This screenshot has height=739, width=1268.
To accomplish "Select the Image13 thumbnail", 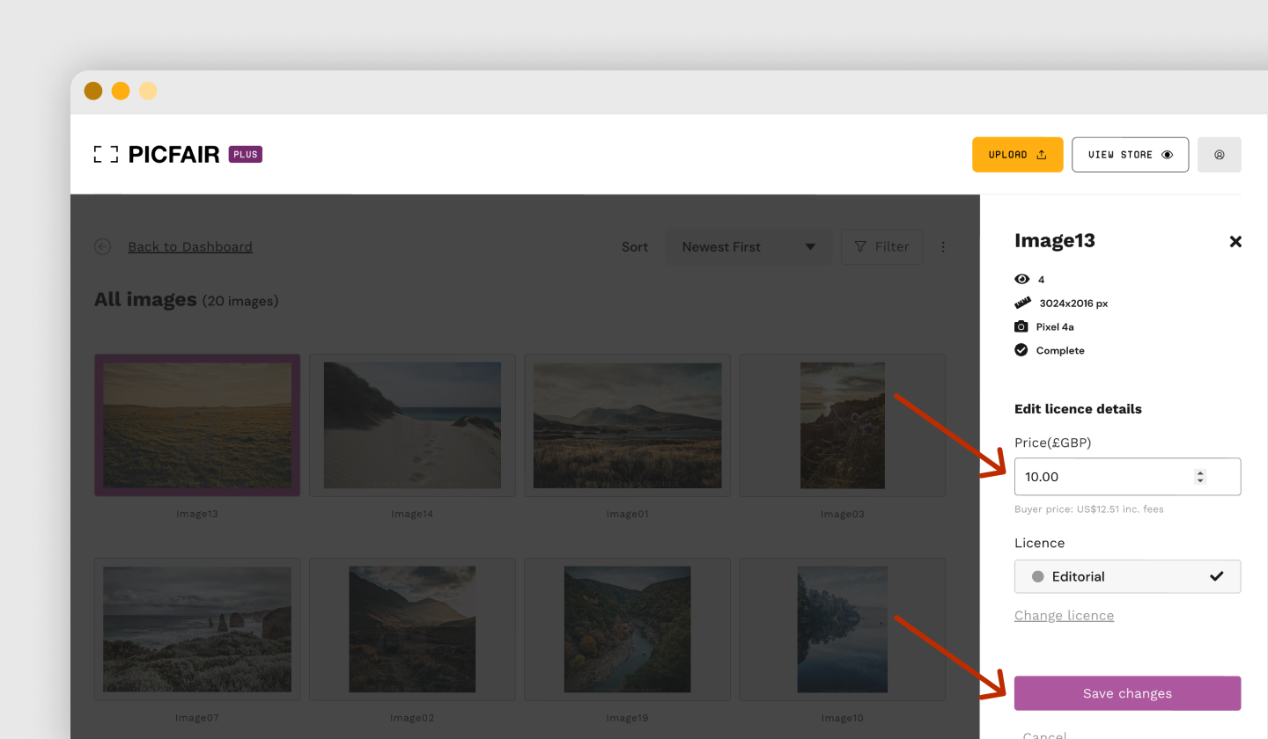I will (x=197, y=426).
